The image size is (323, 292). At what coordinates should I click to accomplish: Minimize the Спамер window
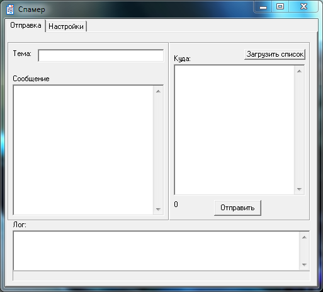point(263,7)
